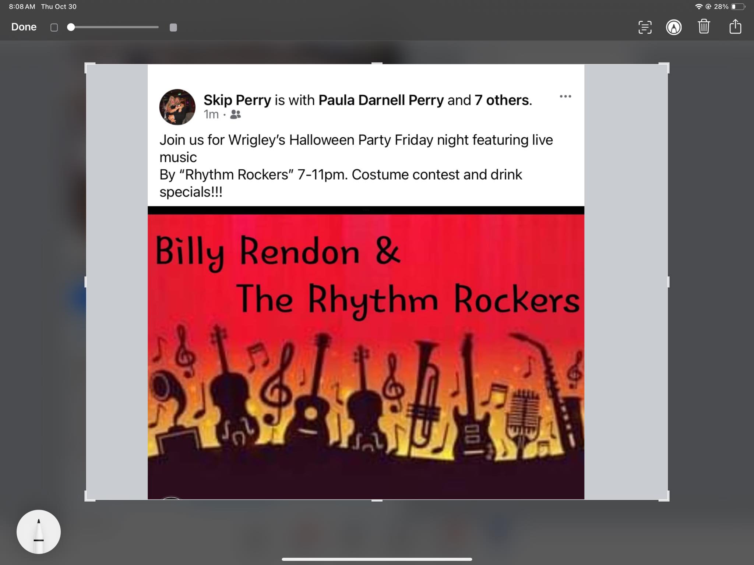Viewport: 754px width, 565px height.
Task: Expand the '7 others' tagged list
Action: 502,100
